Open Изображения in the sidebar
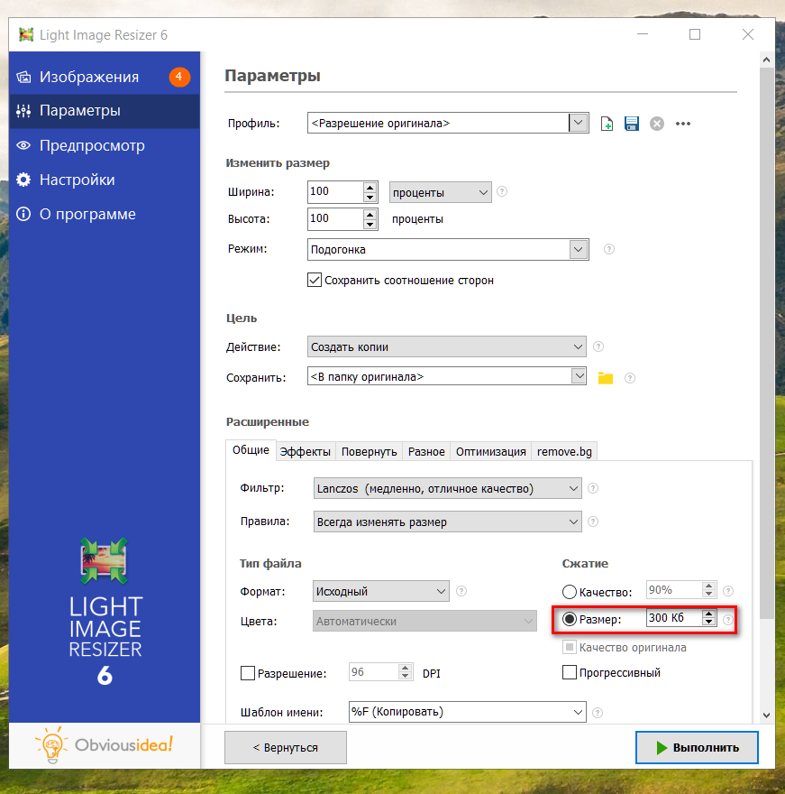The height and width of the screenshot is (794, 785). point(105,77)
